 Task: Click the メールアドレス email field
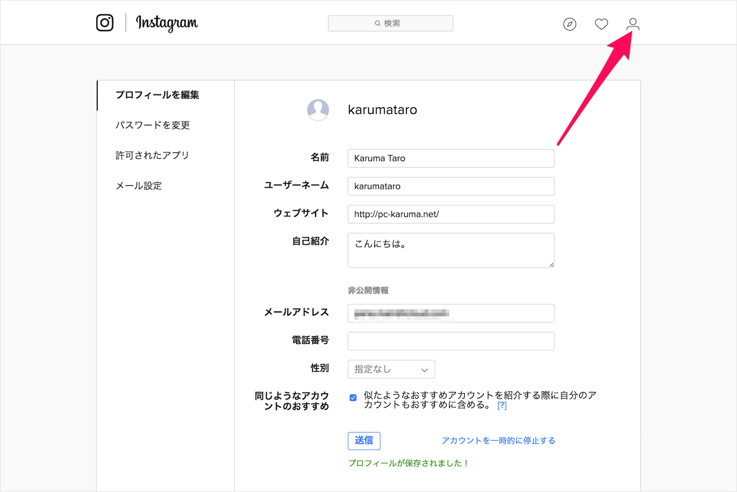click(x=451, y=314)
